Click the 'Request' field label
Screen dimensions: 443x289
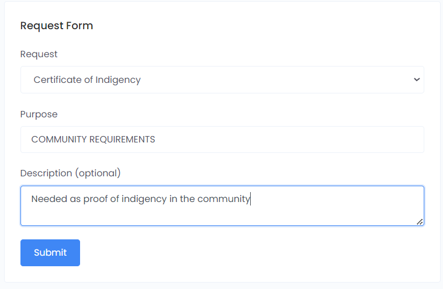click(x=39, y=54)
